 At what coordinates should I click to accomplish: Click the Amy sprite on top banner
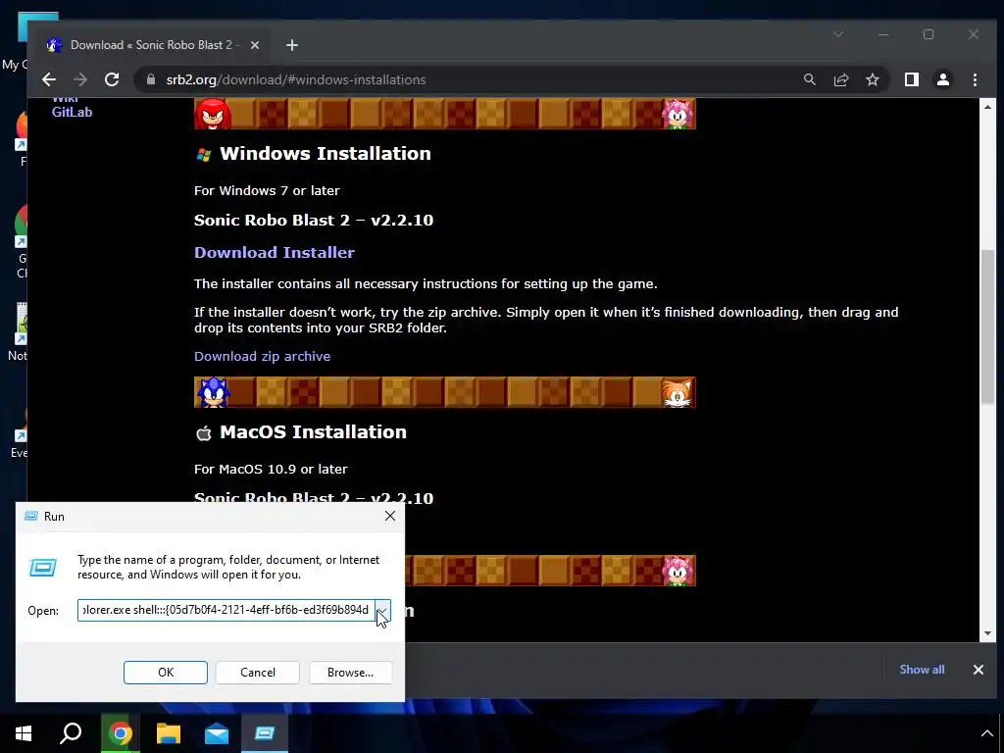[x=678, y=114]
